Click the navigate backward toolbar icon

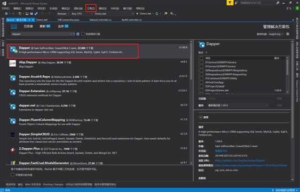[6, 13]
